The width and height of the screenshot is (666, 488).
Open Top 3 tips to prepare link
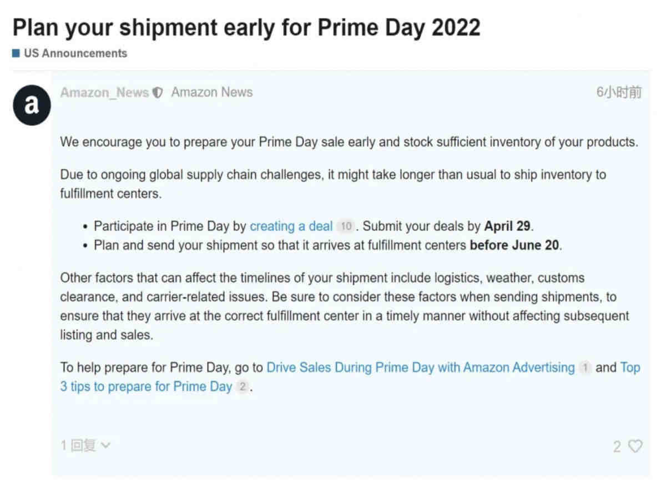click(350, 377)
